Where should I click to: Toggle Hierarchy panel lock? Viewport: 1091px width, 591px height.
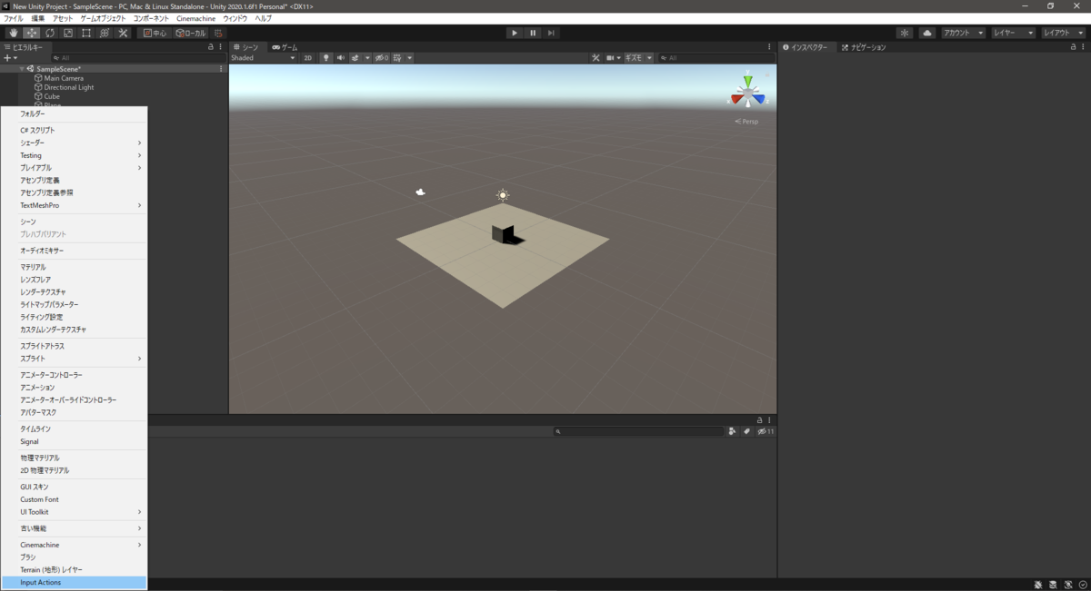tap(211, 47)
